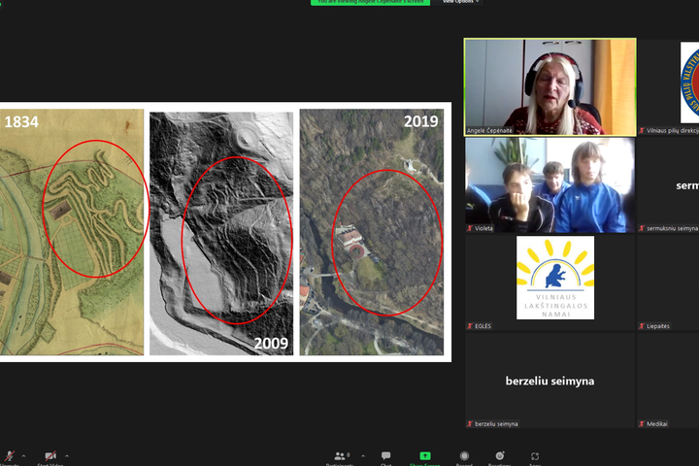Click the '2019' year label
The image size is (699, 466).
click(x=420, y=121)
